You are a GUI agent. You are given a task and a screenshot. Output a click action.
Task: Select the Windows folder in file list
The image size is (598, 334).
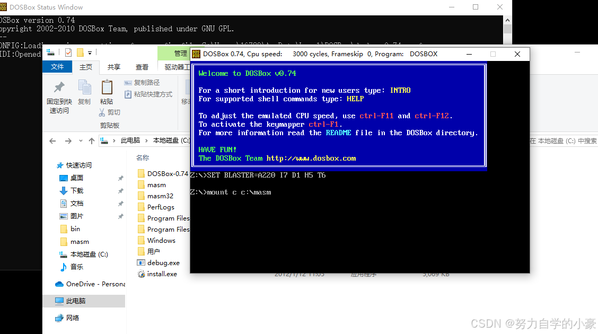click(156, 241)
